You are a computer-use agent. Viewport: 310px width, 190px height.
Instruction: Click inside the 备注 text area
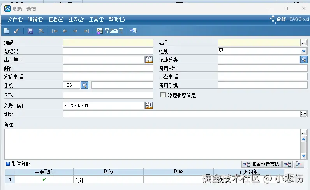[152, 144]
